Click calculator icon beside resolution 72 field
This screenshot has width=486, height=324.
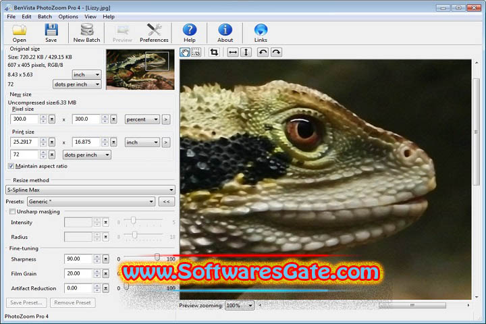click(52, 155)
